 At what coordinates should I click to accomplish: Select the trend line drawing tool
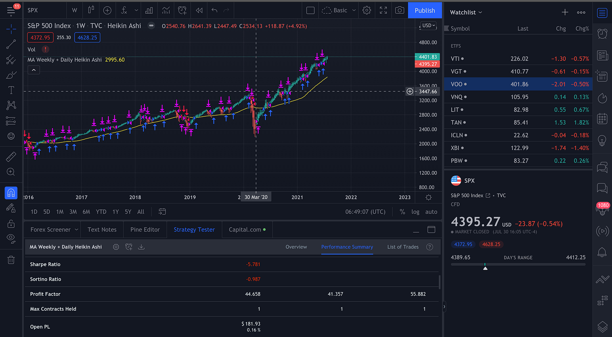point(11,44)
